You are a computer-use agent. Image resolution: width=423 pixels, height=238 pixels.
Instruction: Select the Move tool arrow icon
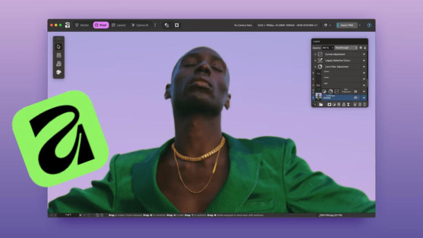pyautogui.click(x=59, y=47)
